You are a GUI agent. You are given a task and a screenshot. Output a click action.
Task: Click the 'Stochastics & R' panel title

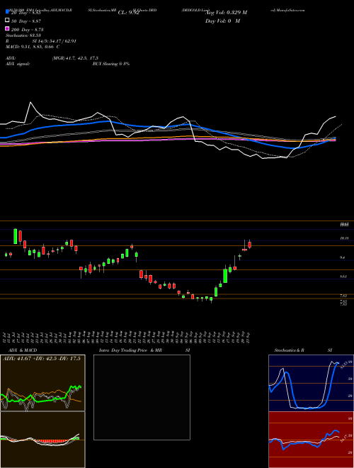click(289, 350)
